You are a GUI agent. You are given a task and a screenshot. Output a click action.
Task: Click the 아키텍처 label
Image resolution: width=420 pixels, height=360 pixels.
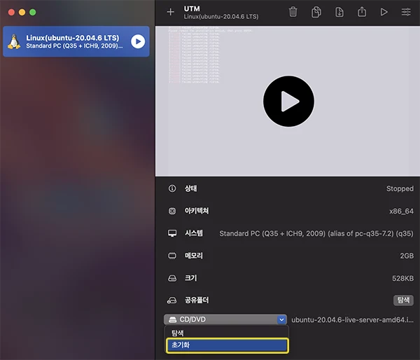pos(197,211)
